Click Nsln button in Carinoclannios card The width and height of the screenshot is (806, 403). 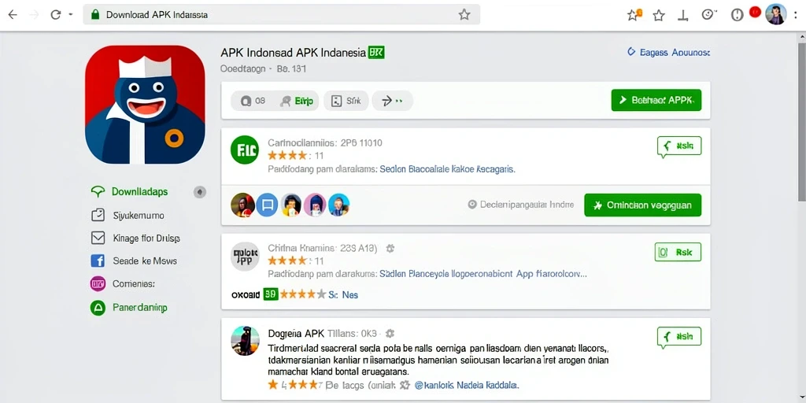pyautogui.click(x=679, y=147)
